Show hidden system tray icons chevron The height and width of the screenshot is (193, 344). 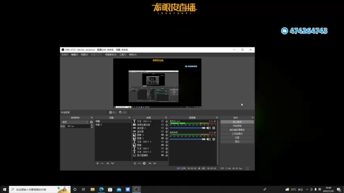click(x=307, y=190)
